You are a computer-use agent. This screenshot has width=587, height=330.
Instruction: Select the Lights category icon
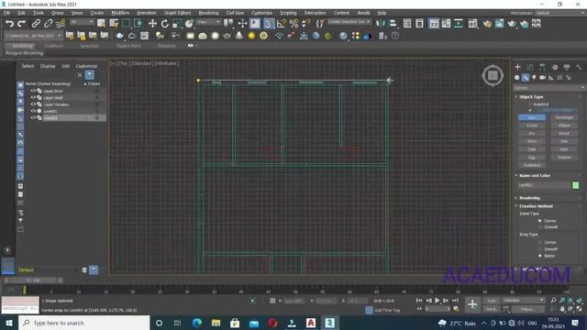pos(534,77)
